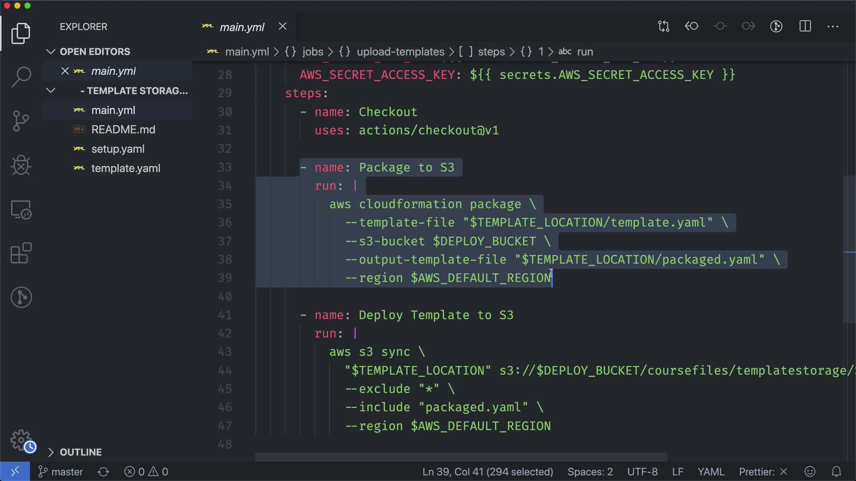
Task: Click Spaces: 2 indentation setting
Action: click(x=590, y=472)
